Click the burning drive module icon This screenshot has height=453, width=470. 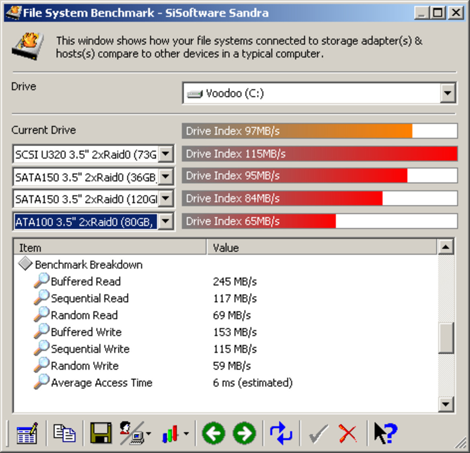tap(28, 46)
